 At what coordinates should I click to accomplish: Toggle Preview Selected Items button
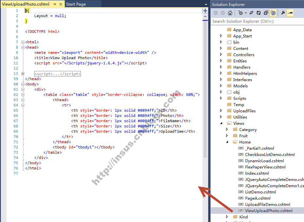tap(290, 13)
